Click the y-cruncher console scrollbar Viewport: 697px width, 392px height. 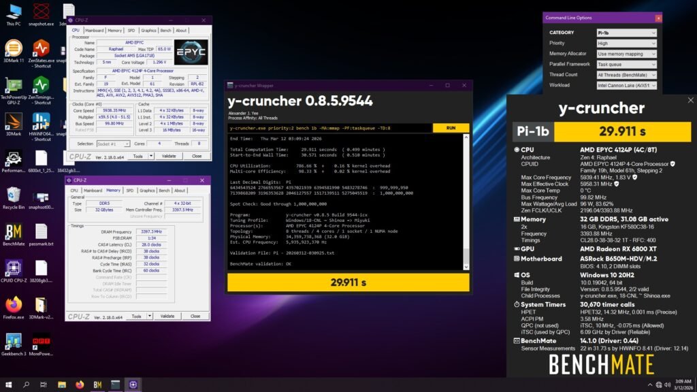(467, 204)
